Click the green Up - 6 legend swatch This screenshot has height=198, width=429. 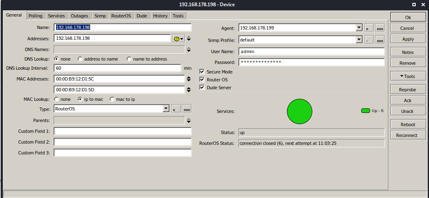pyautogui.click(x=366, y=111)
